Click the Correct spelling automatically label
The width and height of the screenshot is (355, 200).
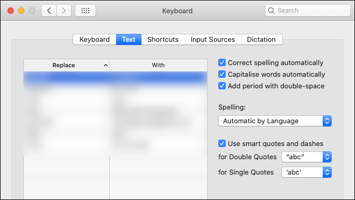pyautogui.click(x=275, y=63)
